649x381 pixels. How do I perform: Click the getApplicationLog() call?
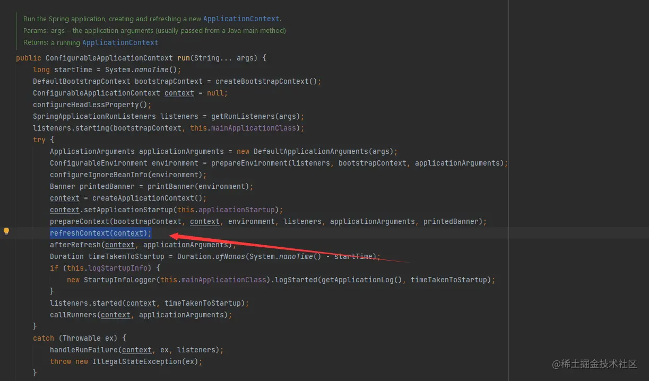[x=362, y=280]
